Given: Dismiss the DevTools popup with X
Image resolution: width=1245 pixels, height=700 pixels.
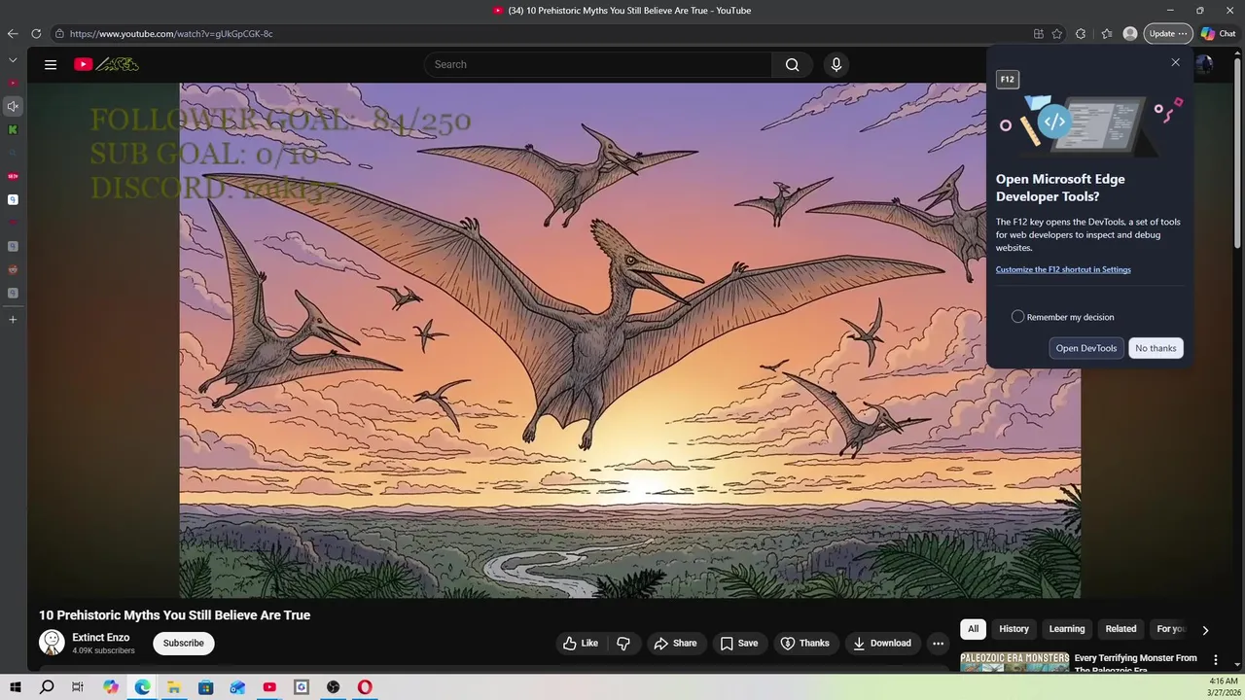Looking at the screenshot, I should (1175, 62).
